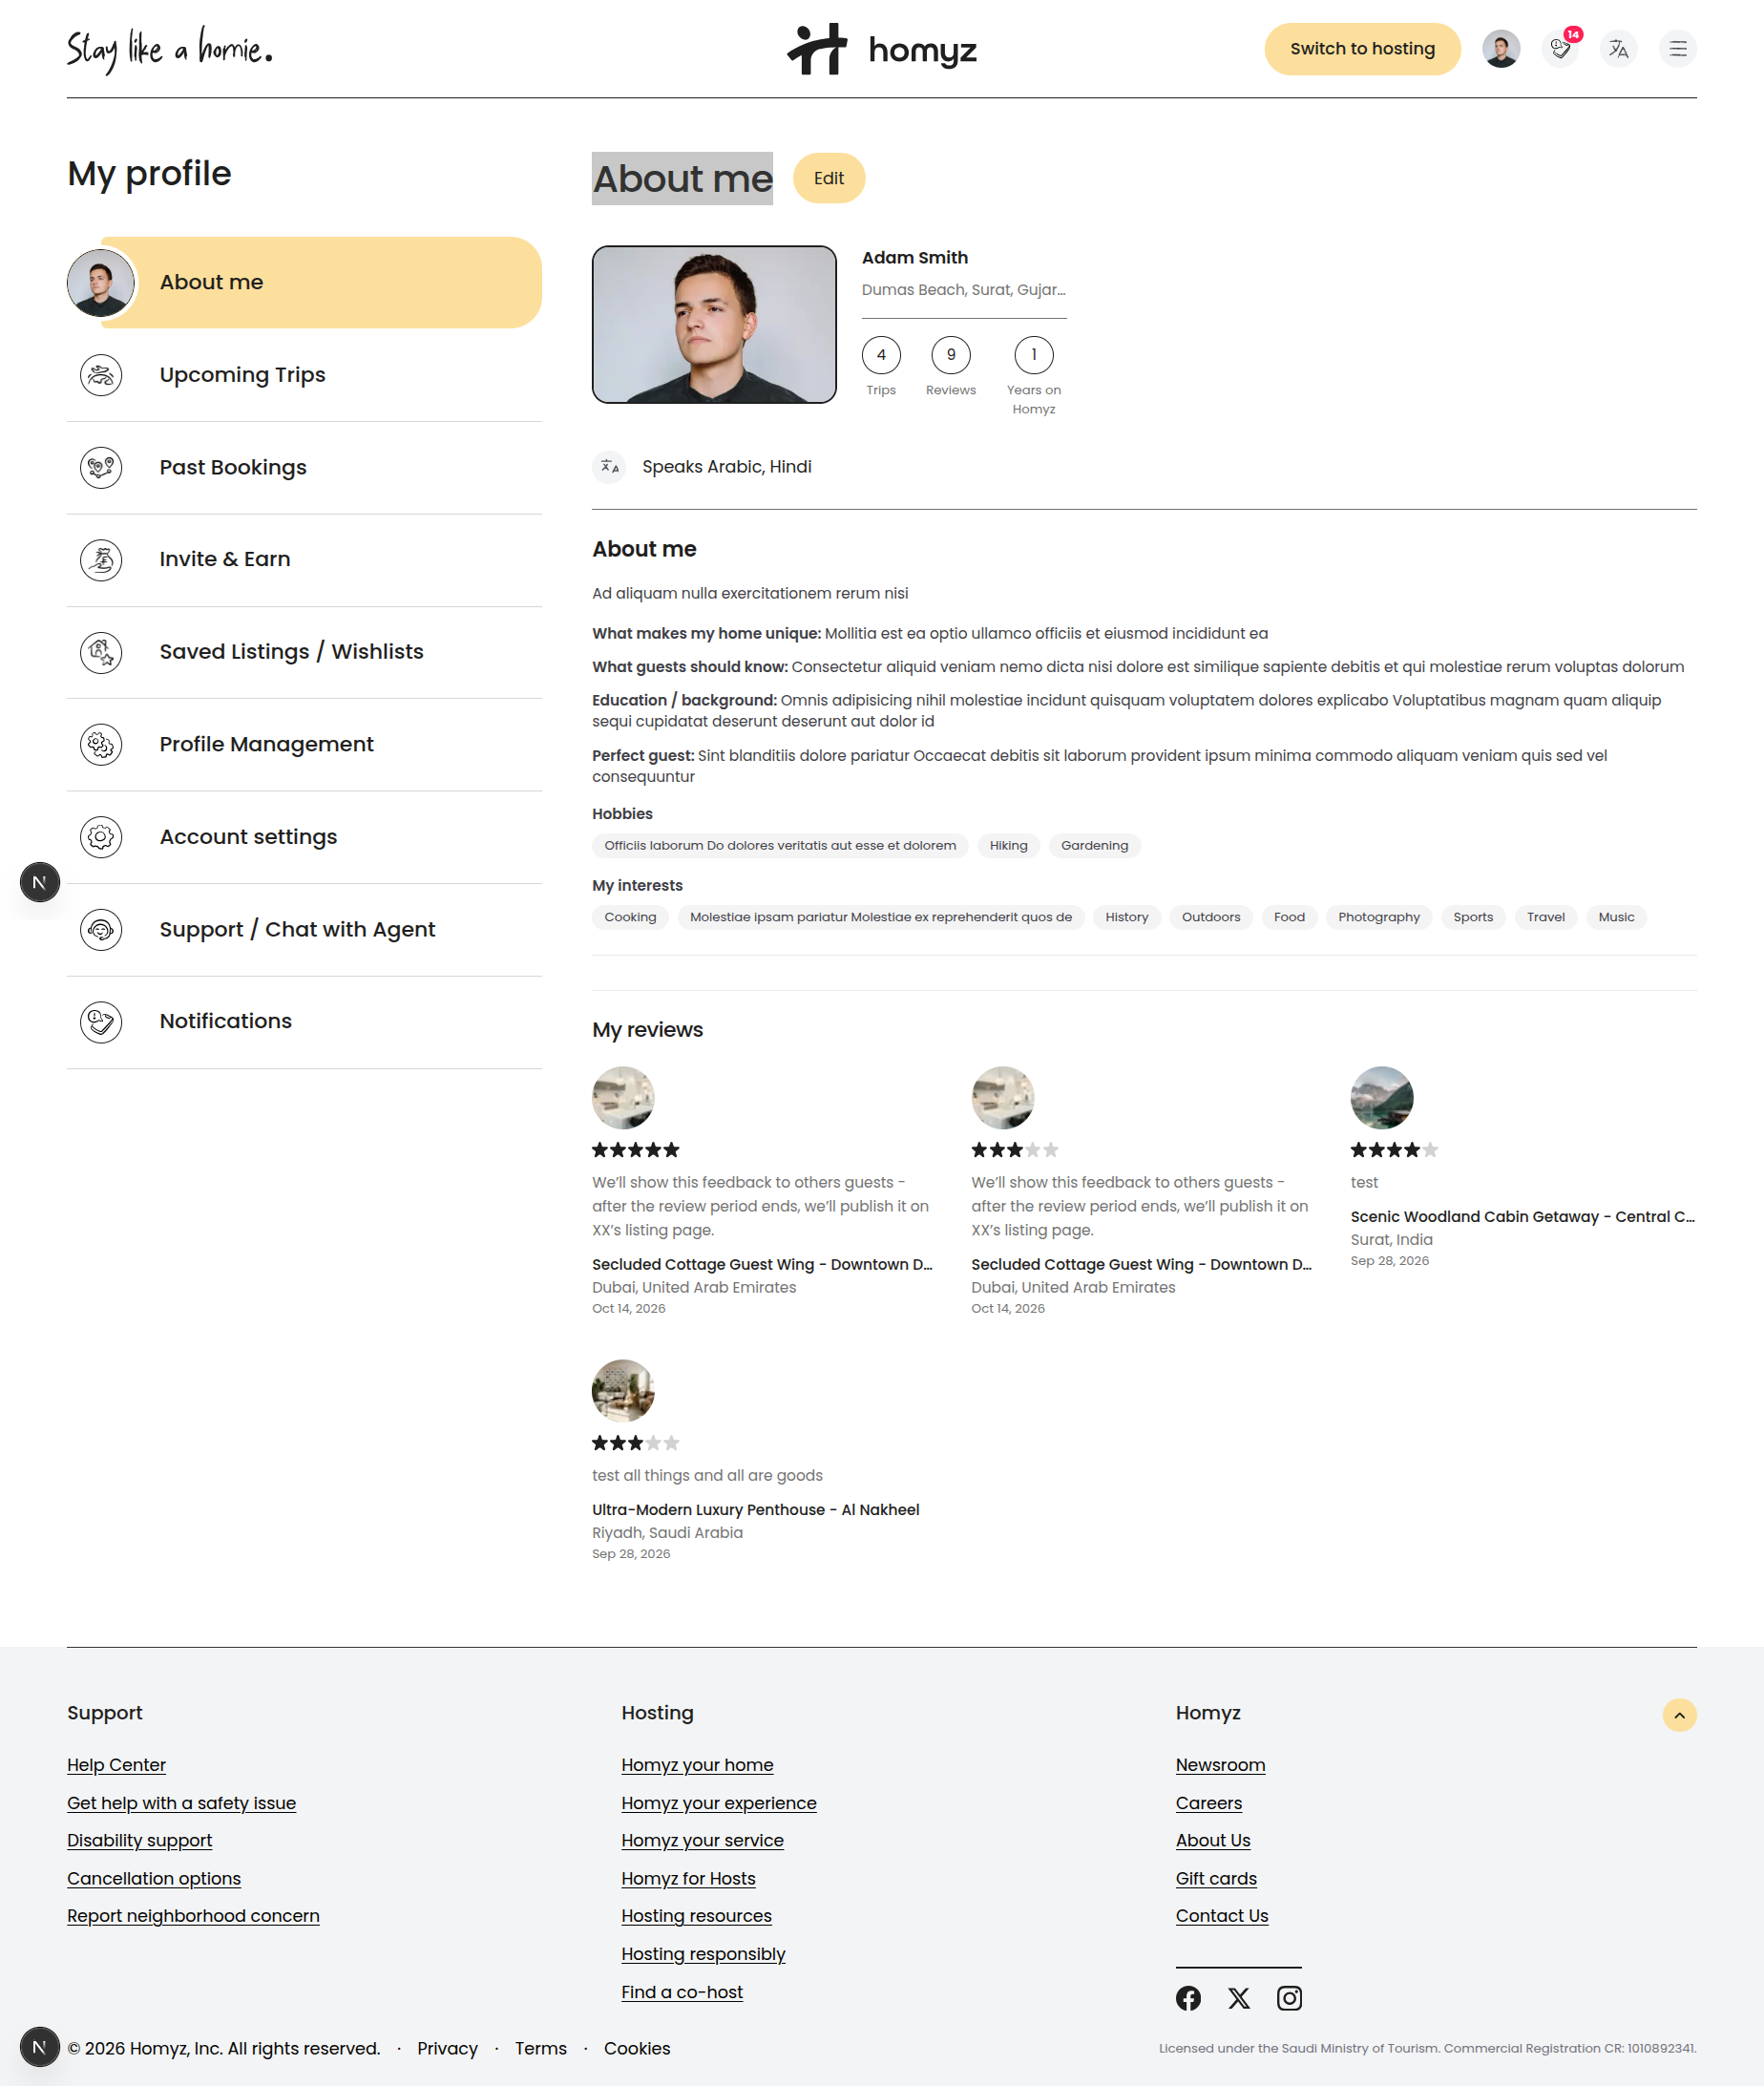Open the Cancellation options link
Image resolution: width=1764 pixels, height=2086 pixels.
[154, 1879]
